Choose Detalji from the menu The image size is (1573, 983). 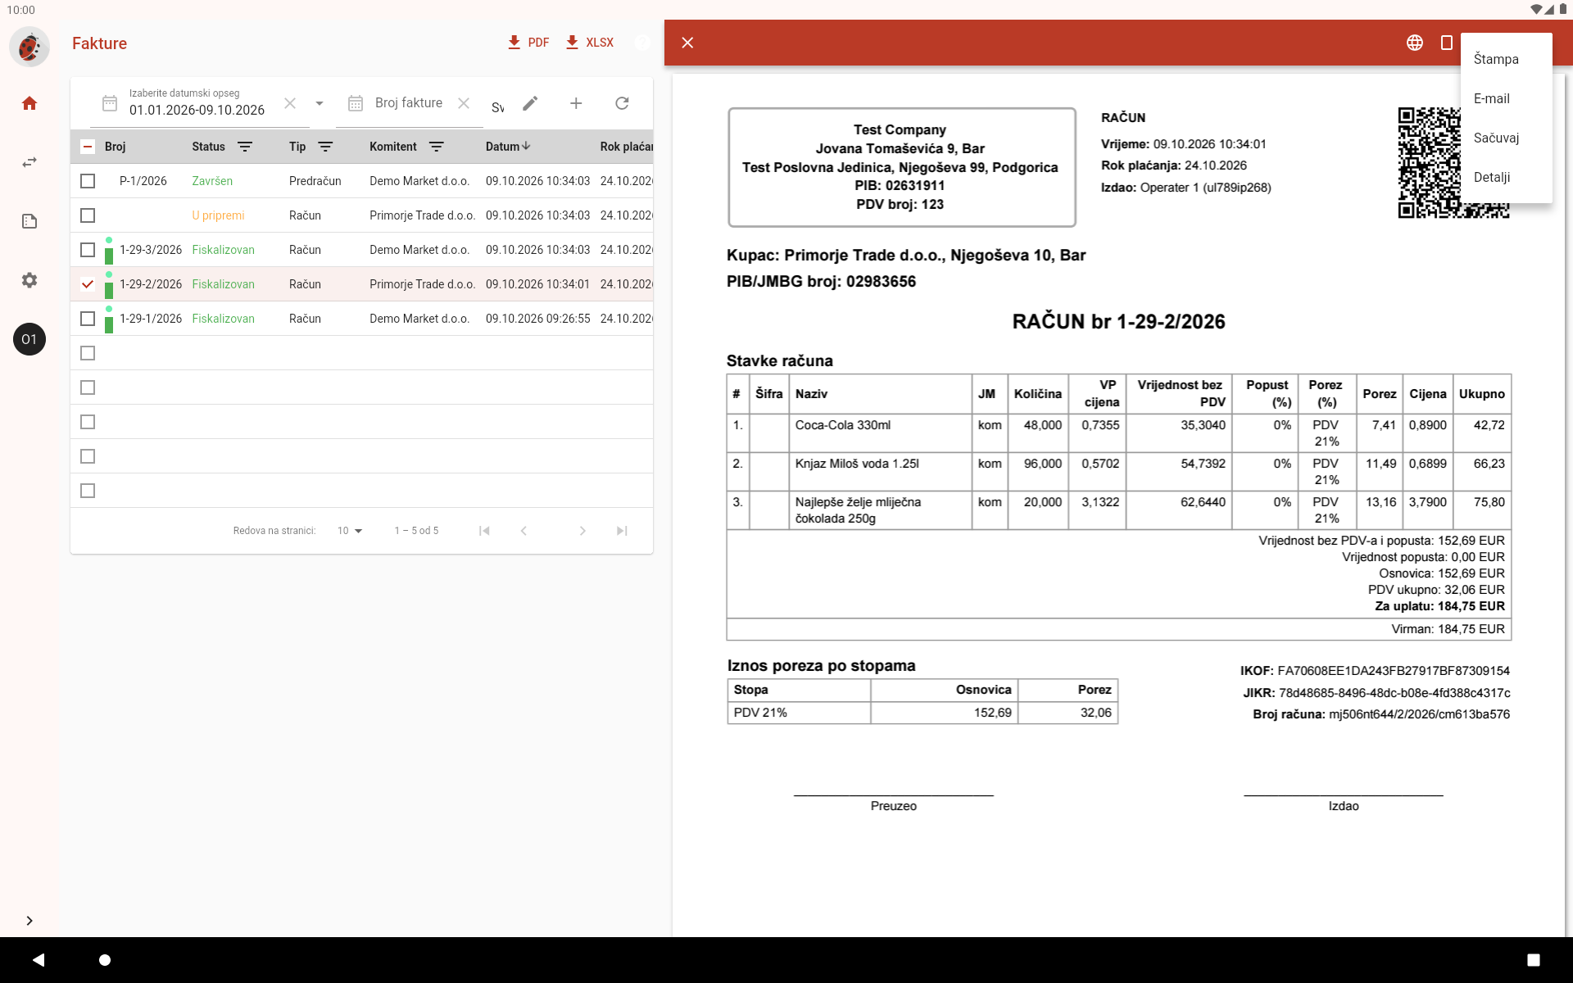click(x=1506, y=177)
